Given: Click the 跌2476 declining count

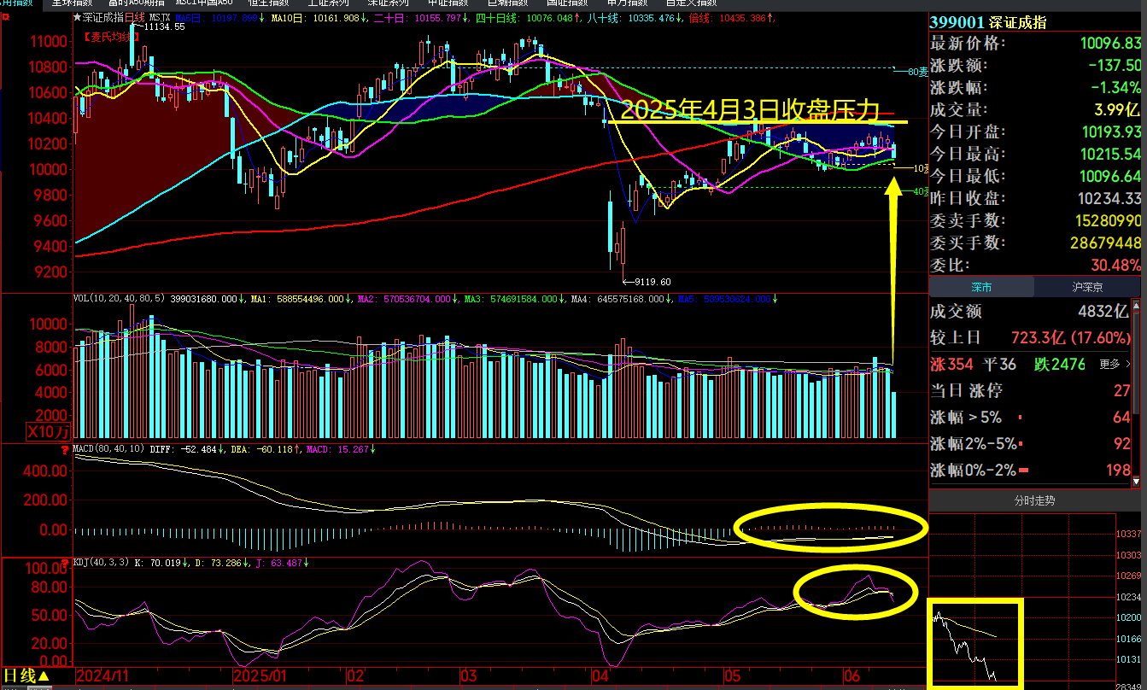Looking at the screenshot, I should (x=1059, y=365).
